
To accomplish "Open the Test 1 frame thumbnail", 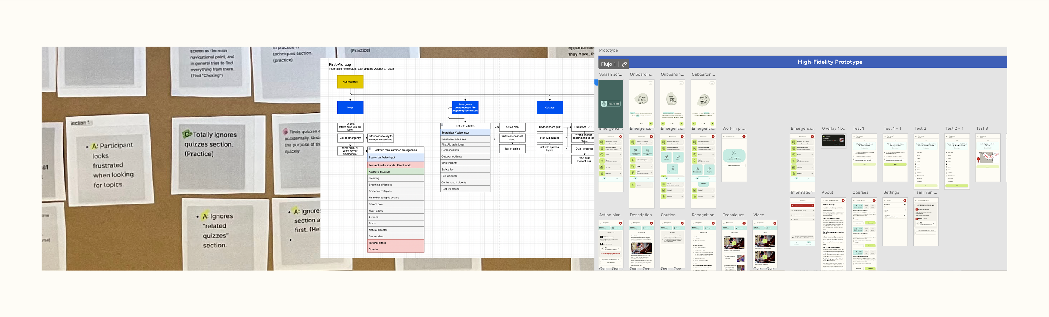I will click(x=865, y=158).
